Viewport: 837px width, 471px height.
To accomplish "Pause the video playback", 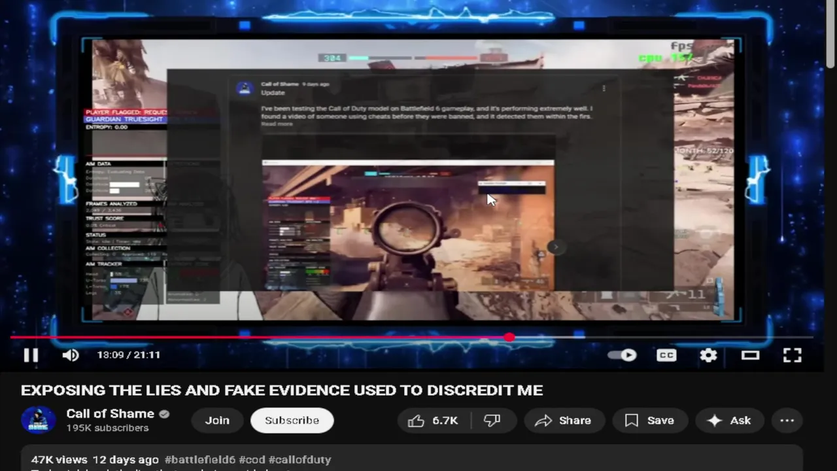I will coord(31,355).
